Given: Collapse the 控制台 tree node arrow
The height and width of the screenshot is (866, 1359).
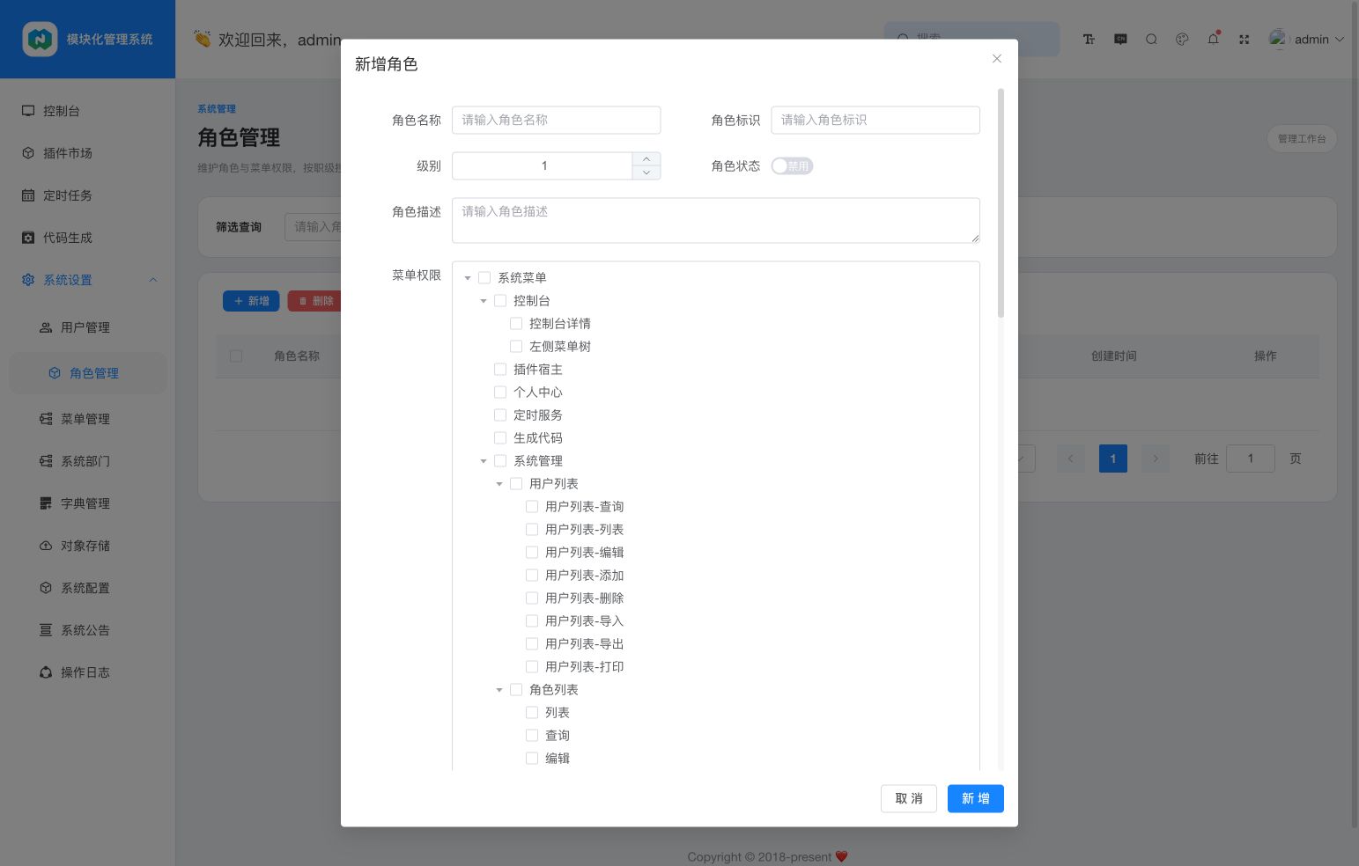Looking at the screenshot, I should pyautogui.click(x=484, y=301).
